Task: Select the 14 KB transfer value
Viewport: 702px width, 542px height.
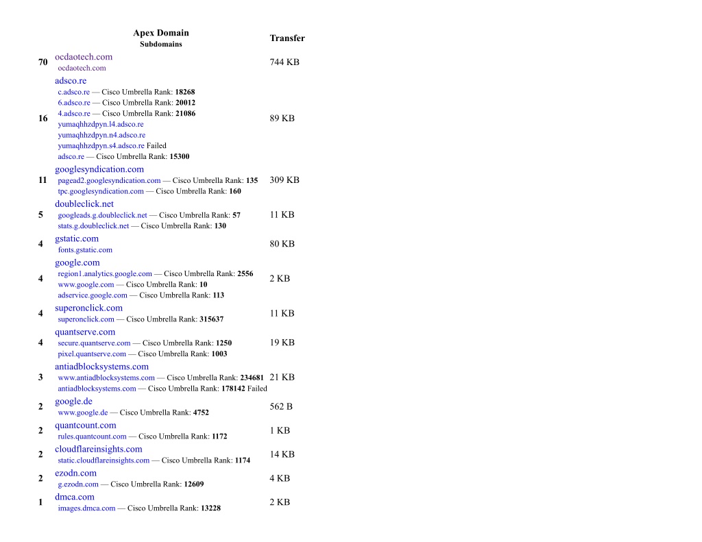Action: [282, 454]
